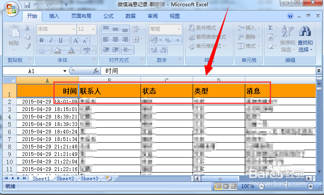The image size is (324, 195).
Task: Center text horizontally
Action: (116, 39)
